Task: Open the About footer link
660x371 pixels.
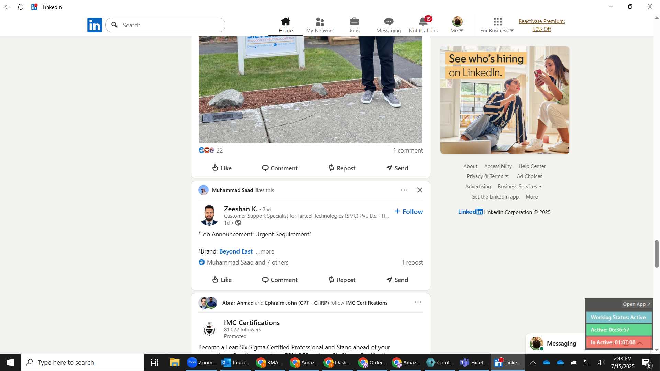Action: pos(470,166)
